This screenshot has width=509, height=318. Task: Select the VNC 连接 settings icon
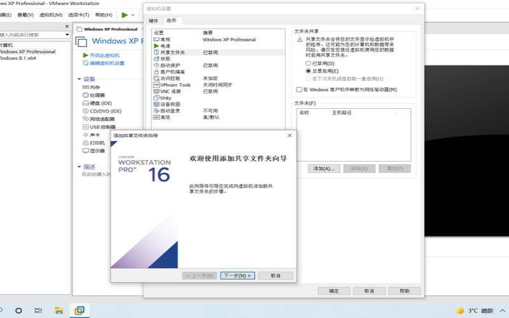click(156, 91)
